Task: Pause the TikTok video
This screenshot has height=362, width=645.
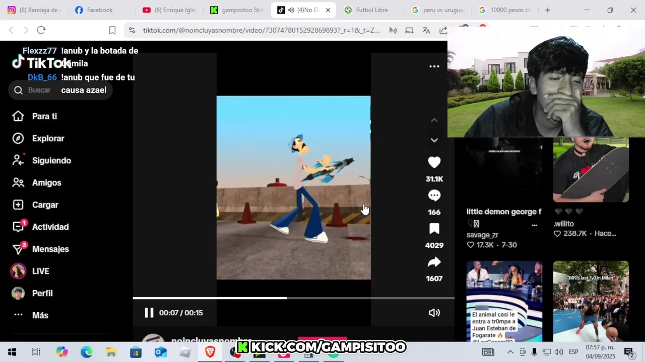Action: pyautogui.click(x=149, y=313)
